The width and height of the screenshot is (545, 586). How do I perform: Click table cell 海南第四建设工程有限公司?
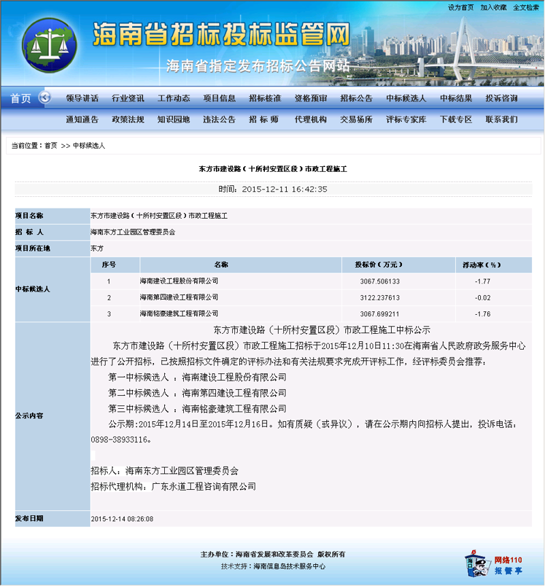pyautogui.click(x=179, y=298)
